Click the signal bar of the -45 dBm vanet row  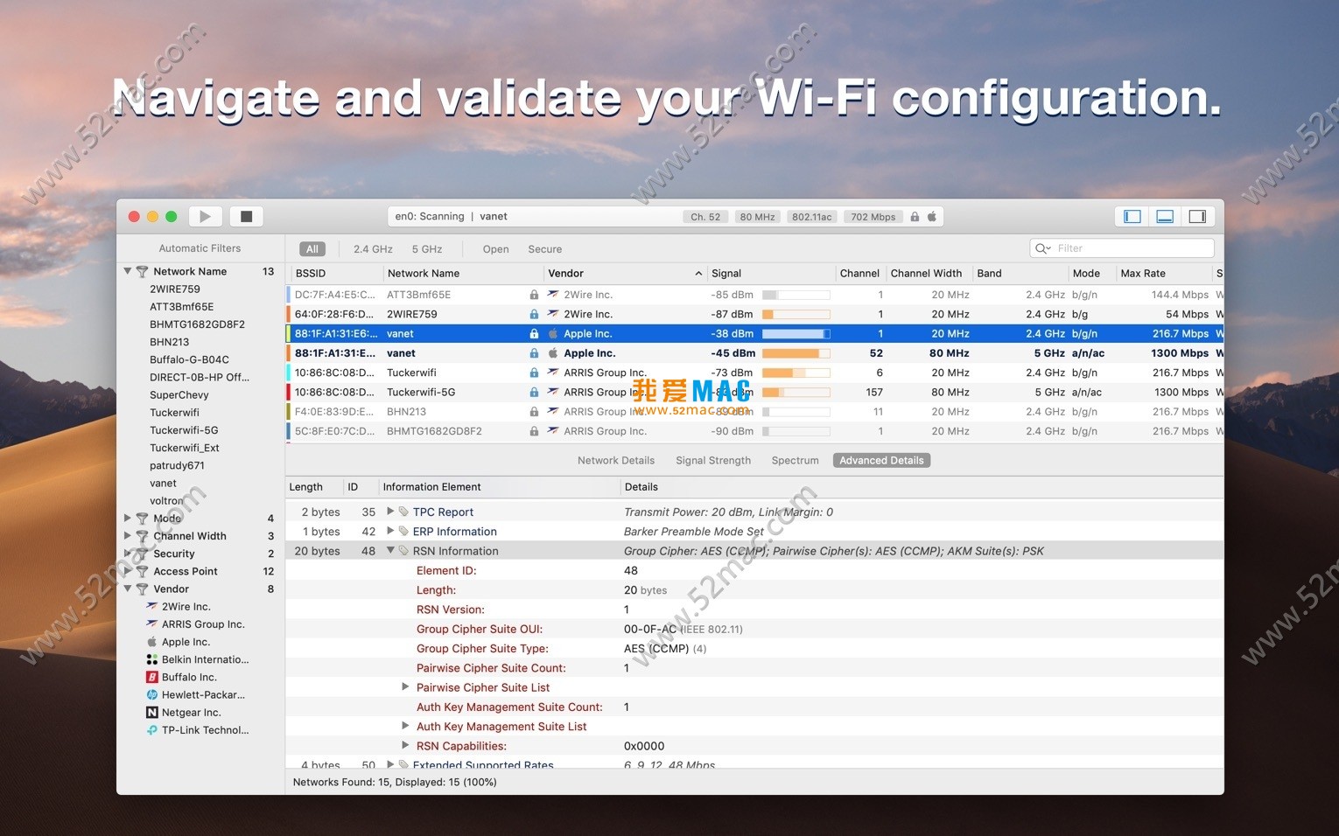tap(796, 353)
